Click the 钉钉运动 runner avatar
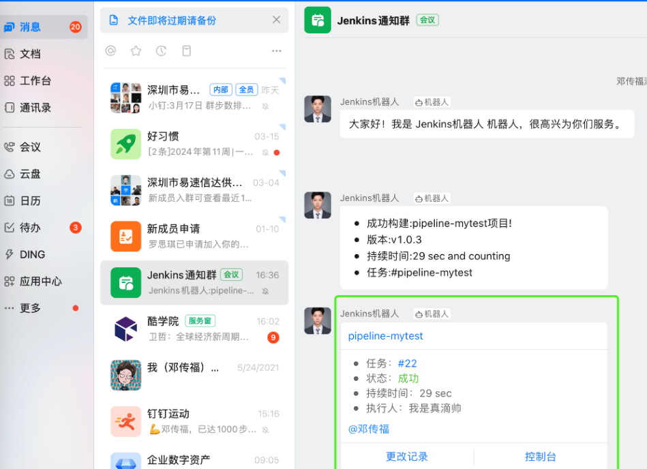 point(126,421)
